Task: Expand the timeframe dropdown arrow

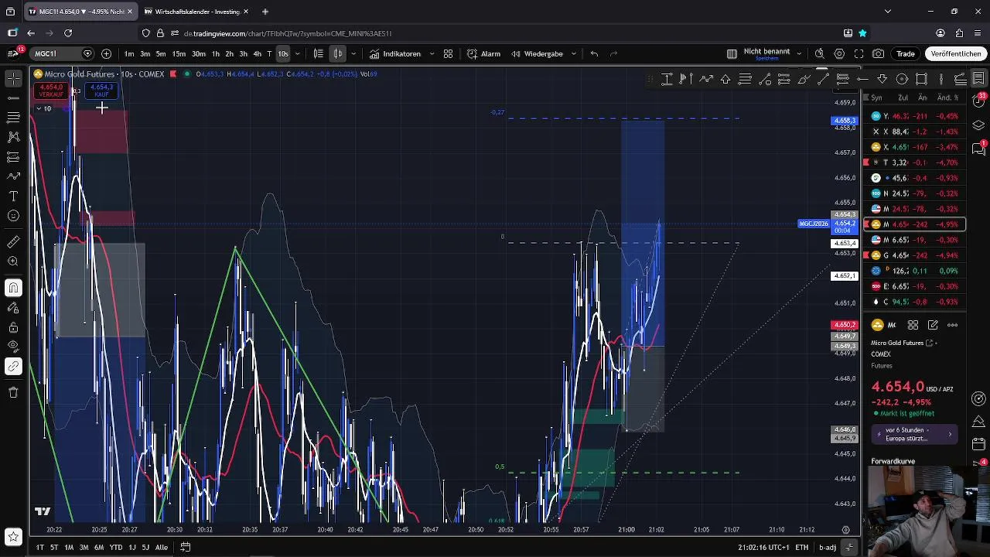Action: tap(298, 53)
